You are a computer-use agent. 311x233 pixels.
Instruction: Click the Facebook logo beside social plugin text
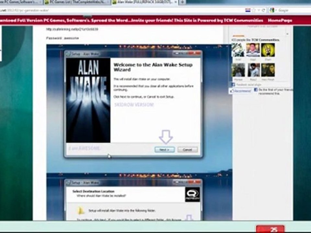click(233, 84)
